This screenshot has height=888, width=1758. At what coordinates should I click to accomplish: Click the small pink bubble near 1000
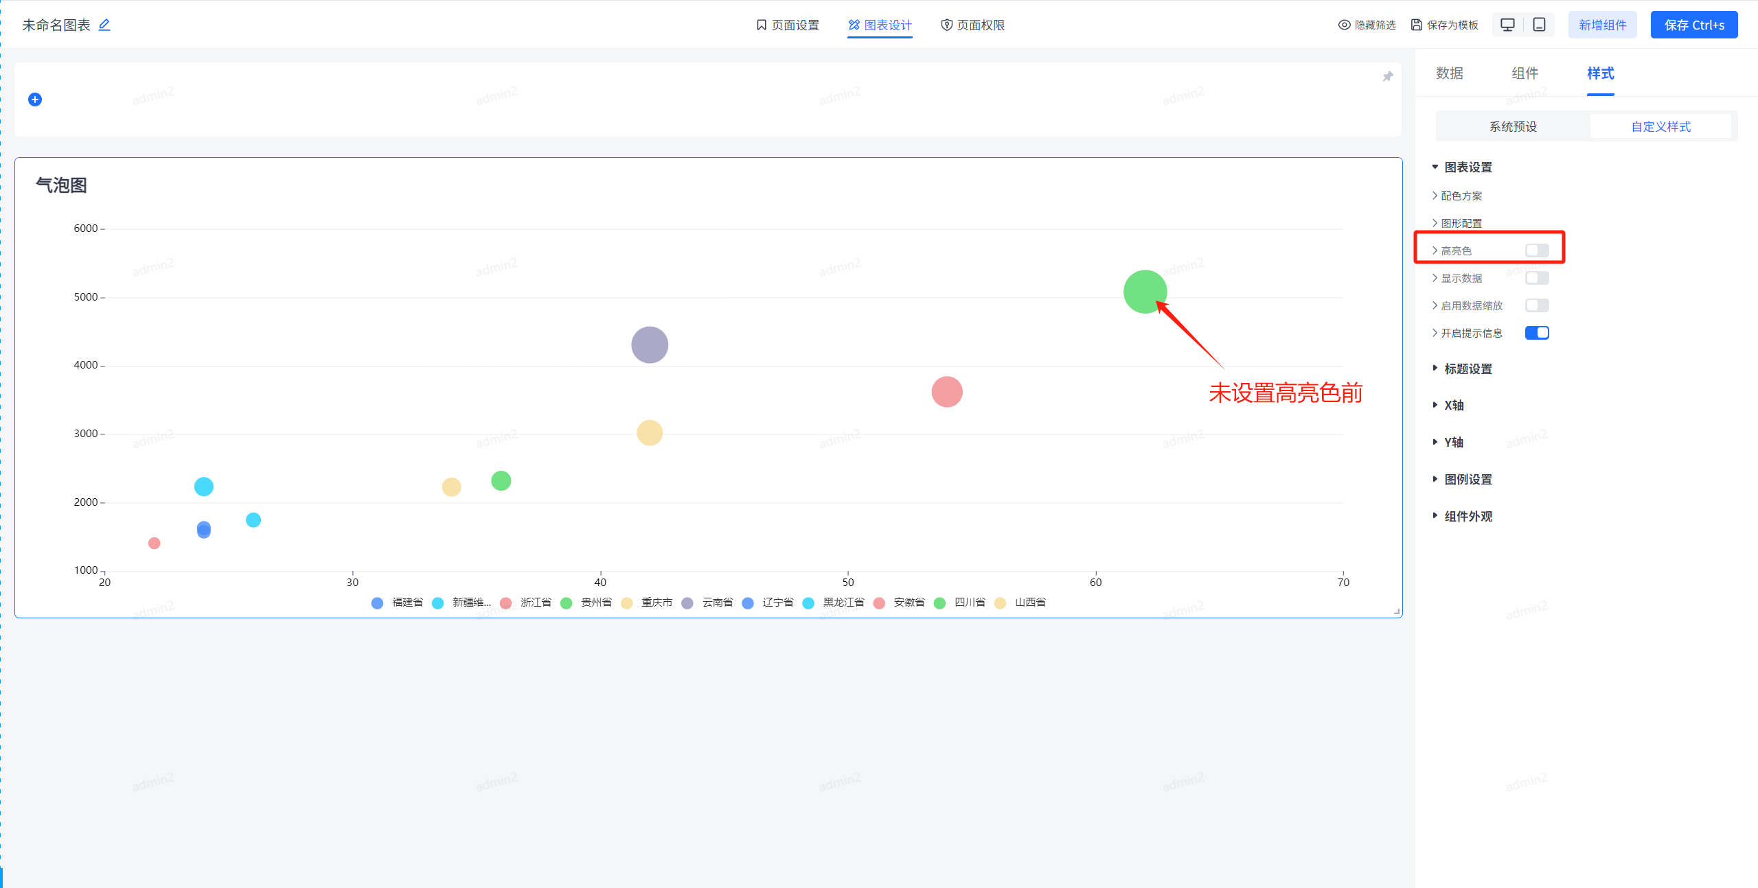155,543
